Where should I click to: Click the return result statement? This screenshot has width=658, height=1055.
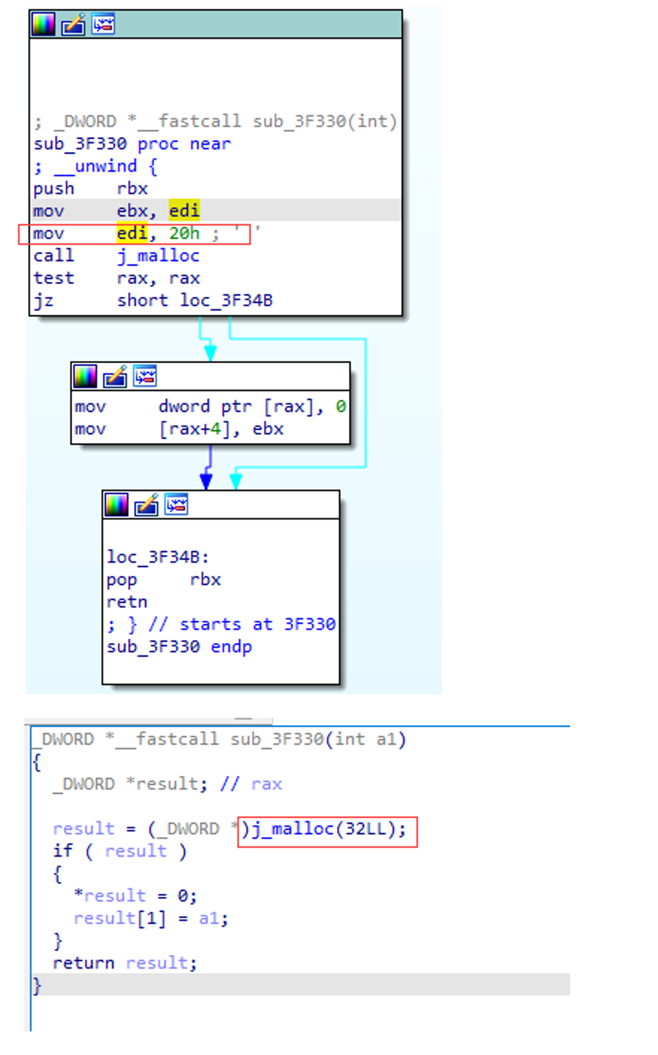coord(125,963)
